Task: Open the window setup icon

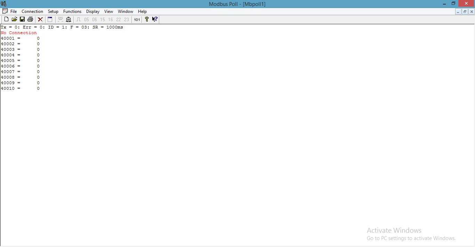Action: tap(50, 19)
